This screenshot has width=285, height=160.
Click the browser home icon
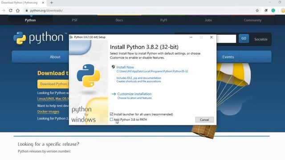(x=18, y=11)
